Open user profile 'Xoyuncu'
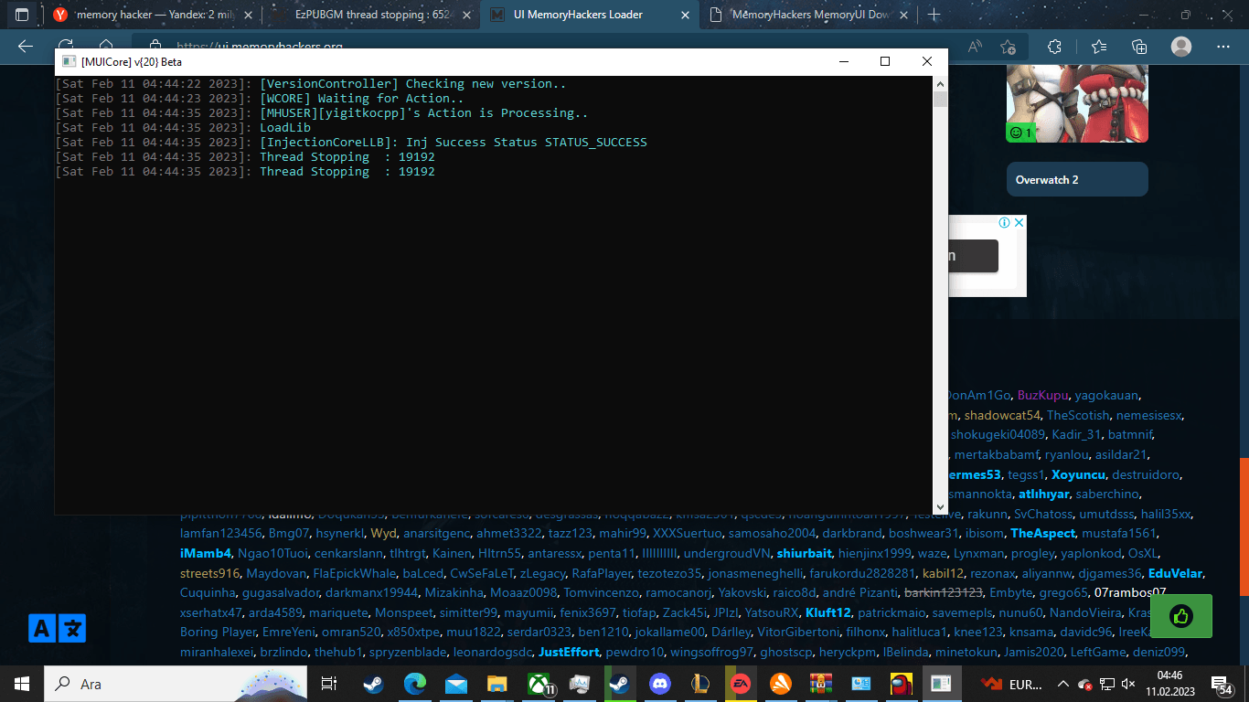Screen dimensions: 1249x702 point(1079,474)
